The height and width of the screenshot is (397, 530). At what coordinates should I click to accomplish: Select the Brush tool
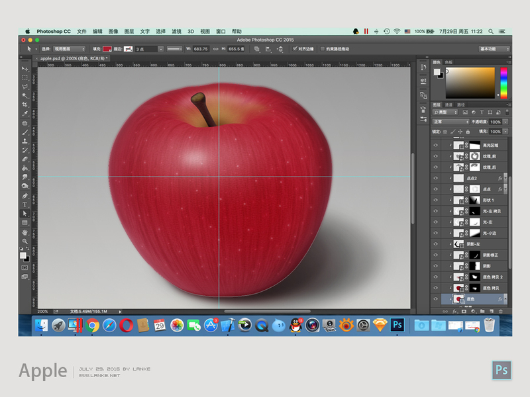point(25,132)
